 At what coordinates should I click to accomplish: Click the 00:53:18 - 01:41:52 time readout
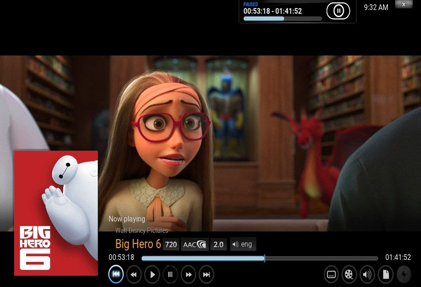272,11
